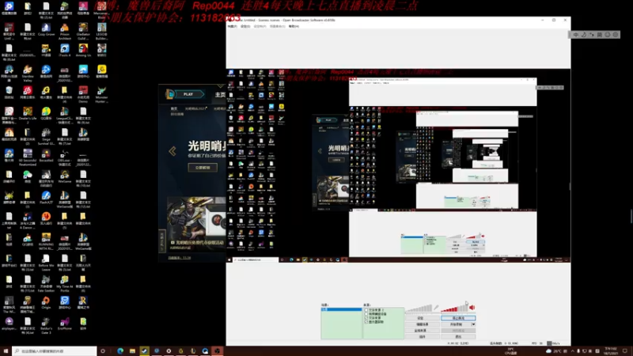The width and height of the screenshot is (633, 356).
Task: Open File Explorer from the taskbar
Action: click(132, 351)
